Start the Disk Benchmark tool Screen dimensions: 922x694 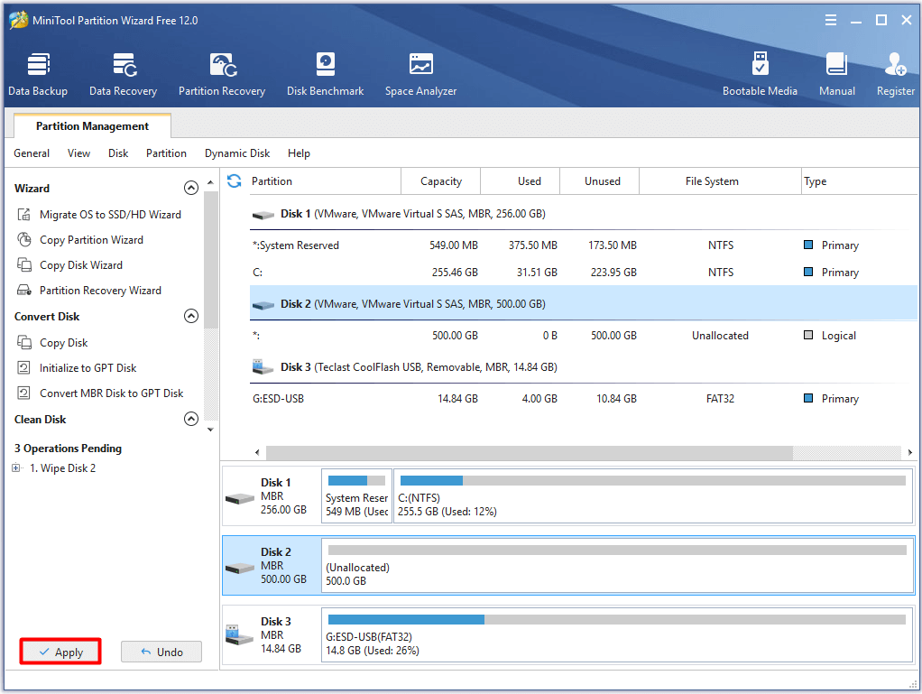[x=325, y=74]
